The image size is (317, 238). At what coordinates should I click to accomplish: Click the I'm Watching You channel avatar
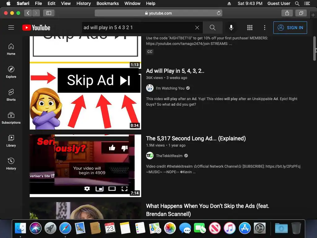[x=150, y=88]
